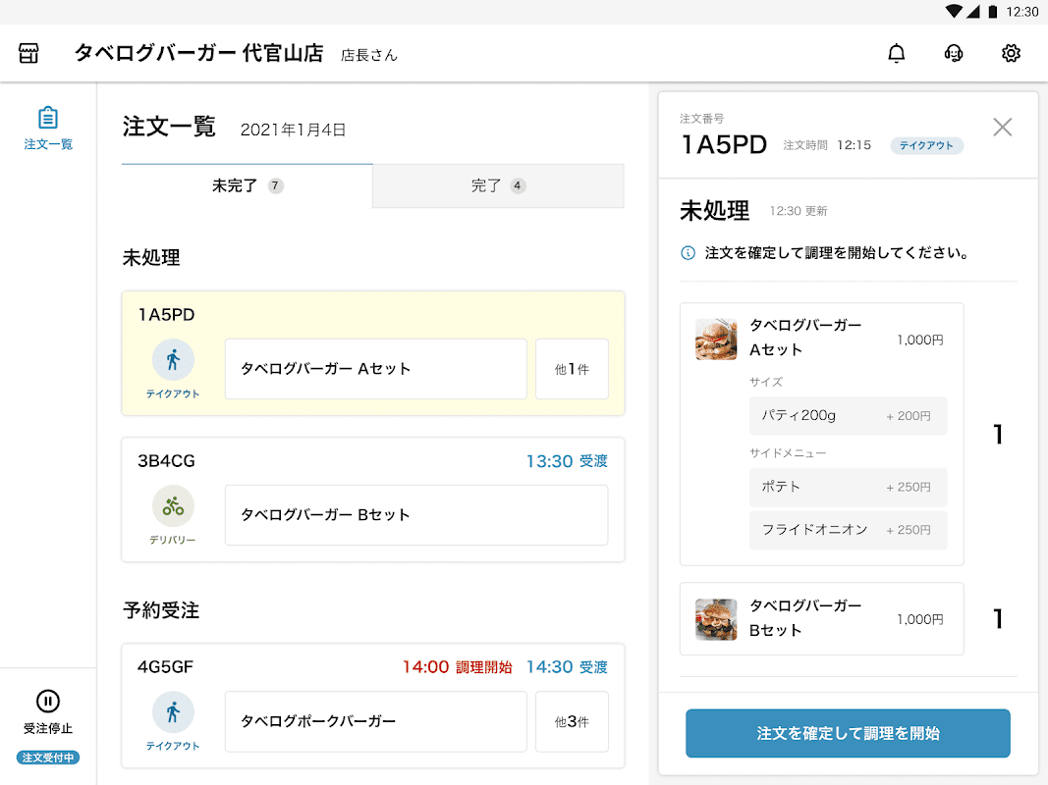Expand 他1件 on order 1A5PD
The width and height of the screenshot is (1048, 785).
coord(572,369)
